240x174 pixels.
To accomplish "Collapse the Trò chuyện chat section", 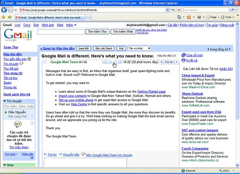I will pyautogui.click(x=5, y=101).
